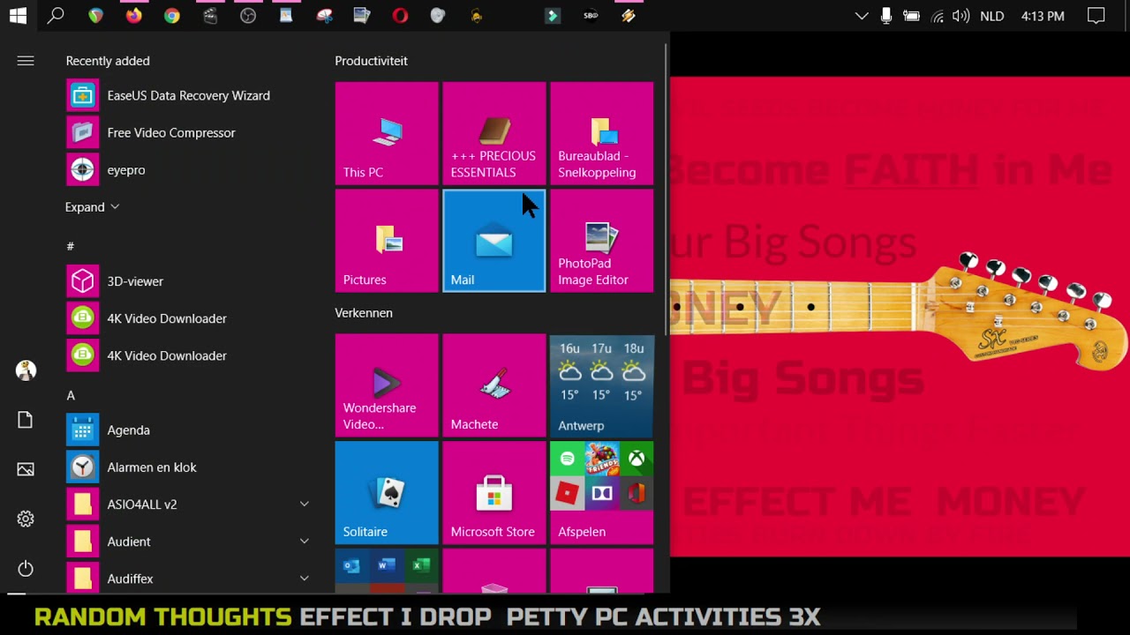The image size is (1130, 635).
Task: Open the Afspelen tile folder
Action: click(602, 493)
